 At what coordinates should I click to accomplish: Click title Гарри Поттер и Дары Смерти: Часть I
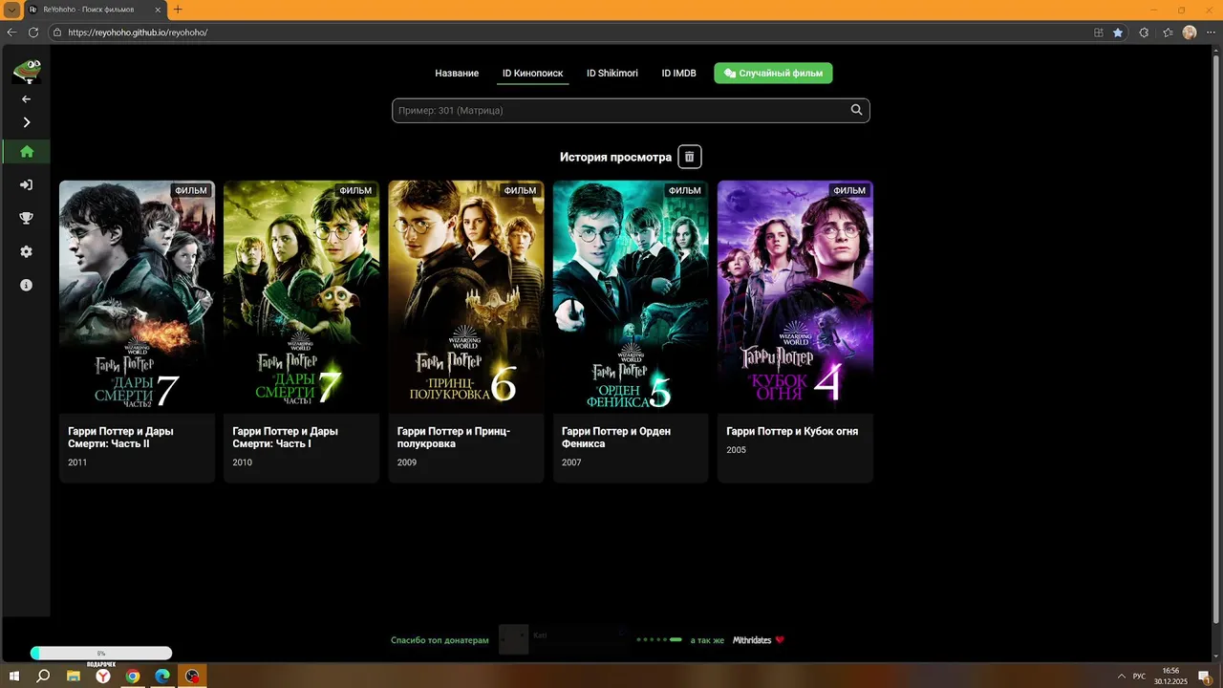tap(286, 438)
